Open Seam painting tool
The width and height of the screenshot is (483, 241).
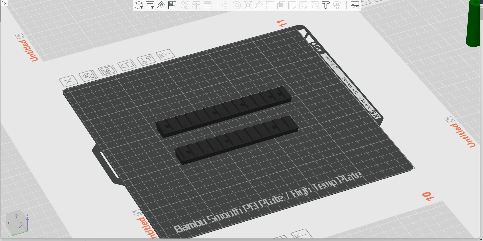[303, 5]
